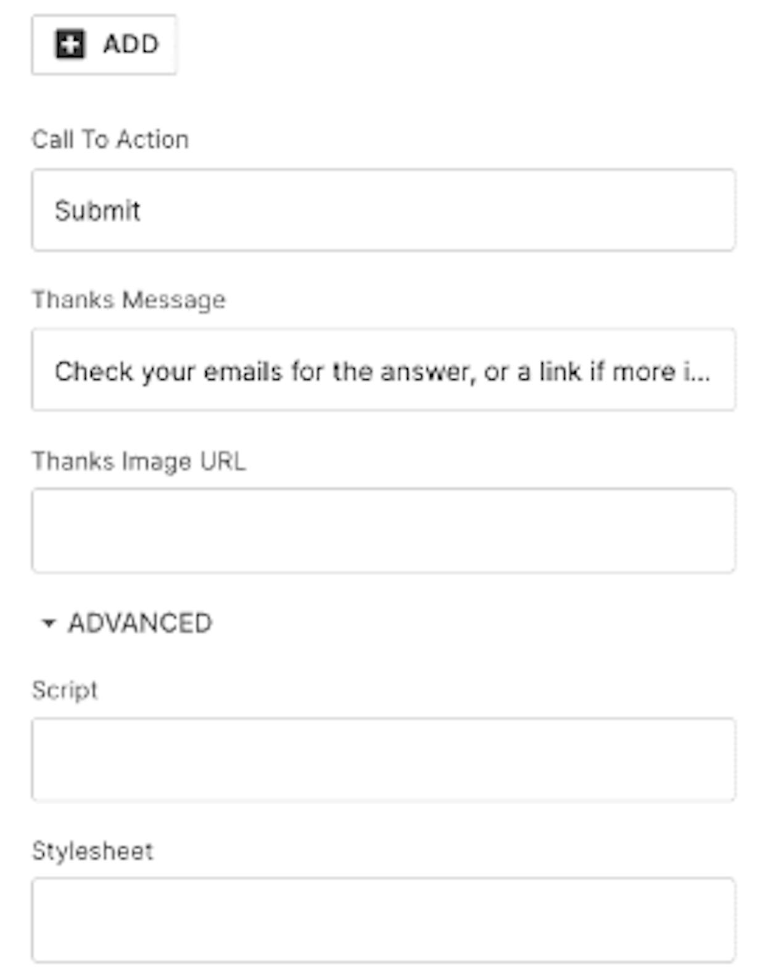Place cursor after Submit in Call To Action
Screen dimensions: 765x972
143,211
